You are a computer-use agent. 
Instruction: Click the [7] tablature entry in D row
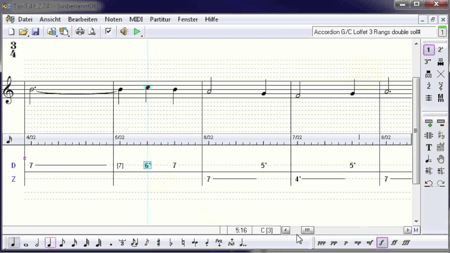coord(120,165)
